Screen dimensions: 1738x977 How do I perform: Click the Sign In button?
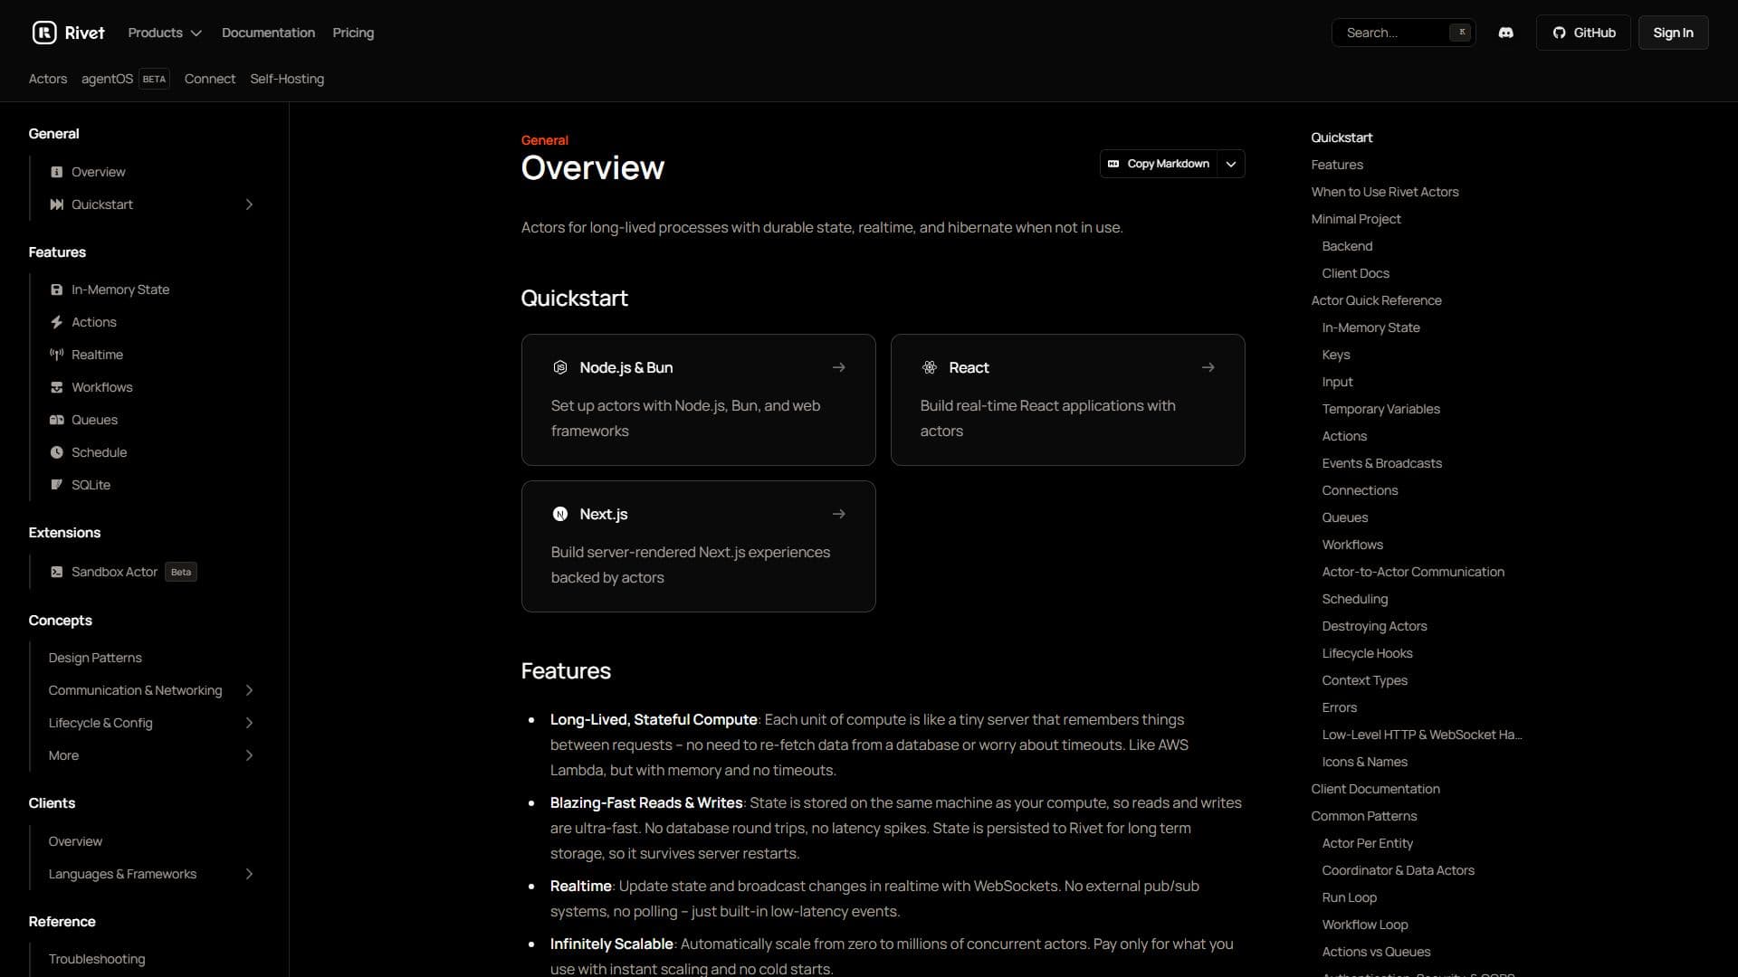(1673, 33)
